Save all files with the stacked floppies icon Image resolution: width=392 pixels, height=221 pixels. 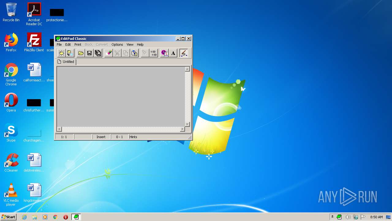pos(98,53)
